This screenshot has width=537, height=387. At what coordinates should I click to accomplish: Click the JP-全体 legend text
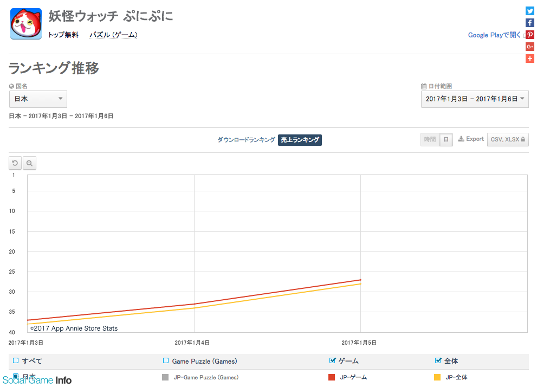click(456, 377)
